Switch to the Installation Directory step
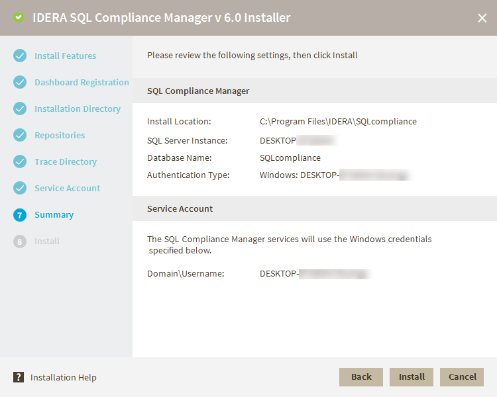The width and height of the screenshot is (497, 397). click(78, 109)
